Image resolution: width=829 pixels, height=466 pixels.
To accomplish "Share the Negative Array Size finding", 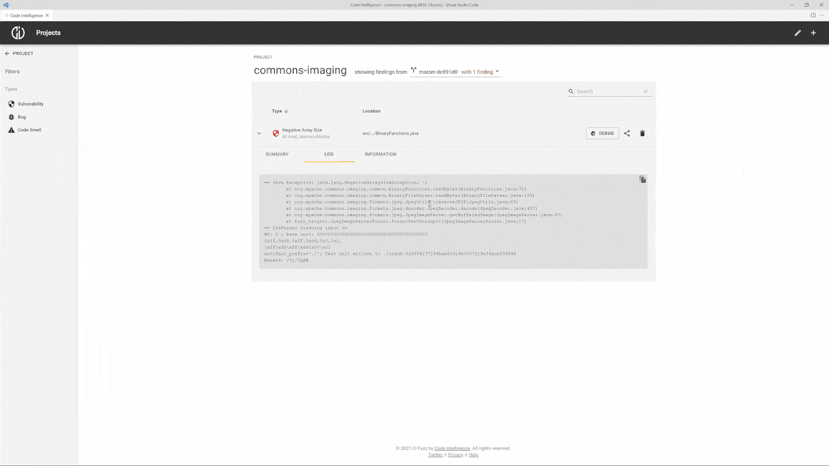I will pyautogui.click(x=627, y=133).
